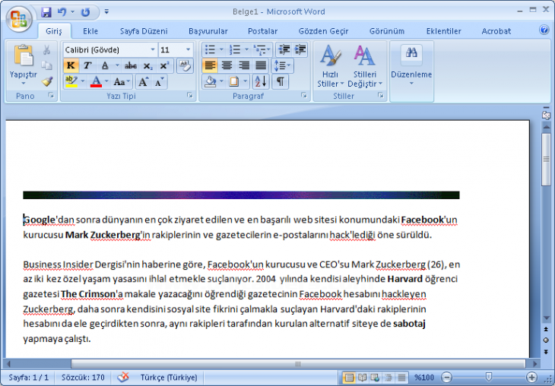Open the font size 11 dropdown
555x386 pixels.
tap(188, 49)
